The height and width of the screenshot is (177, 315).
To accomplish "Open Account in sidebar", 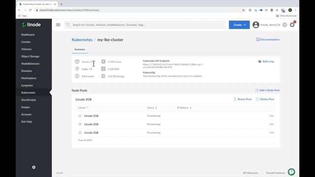I will 26,114.
